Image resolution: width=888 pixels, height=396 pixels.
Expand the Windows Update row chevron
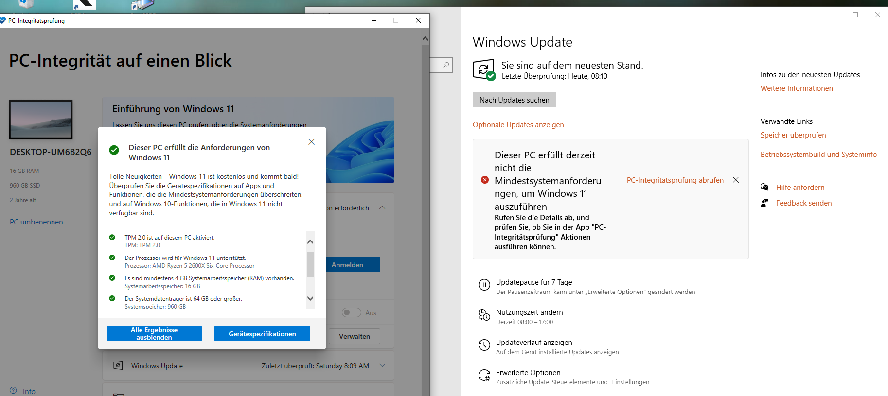(x=382, y=365)
